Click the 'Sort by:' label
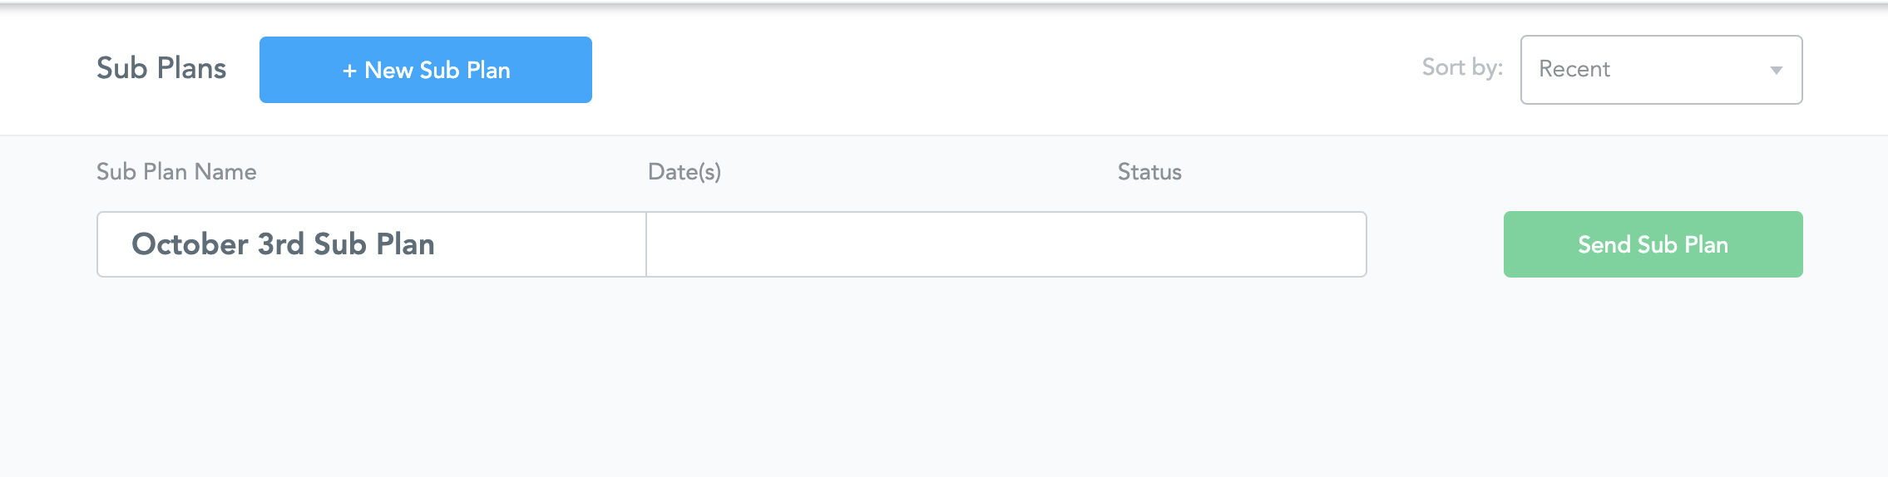The width and height of the screenshot is (1888, 477). tap(1461, 67)
